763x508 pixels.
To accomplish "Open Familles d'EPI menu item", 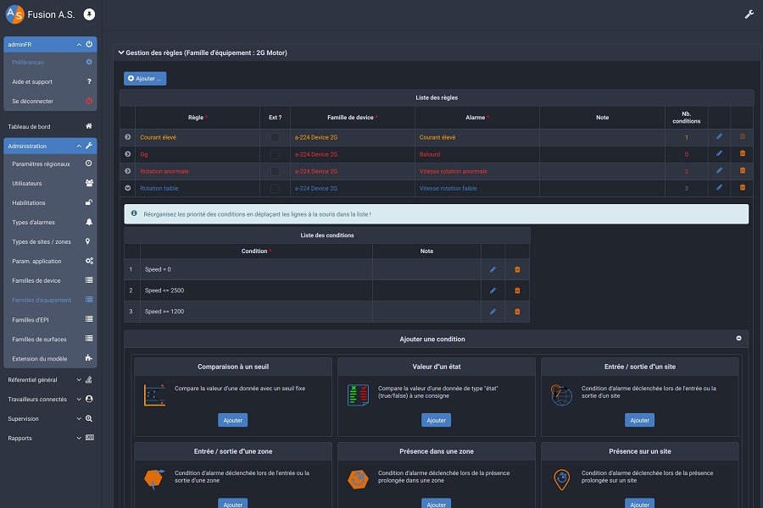I will 50,320.
